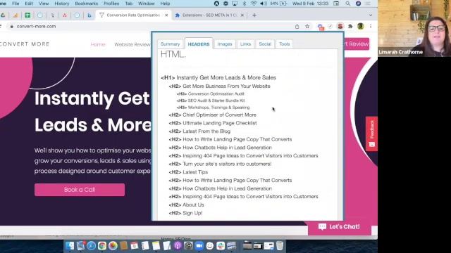Open Google Chrome in the Dock
Viewport: 451px width, 253px height.
tap(101, 246)
